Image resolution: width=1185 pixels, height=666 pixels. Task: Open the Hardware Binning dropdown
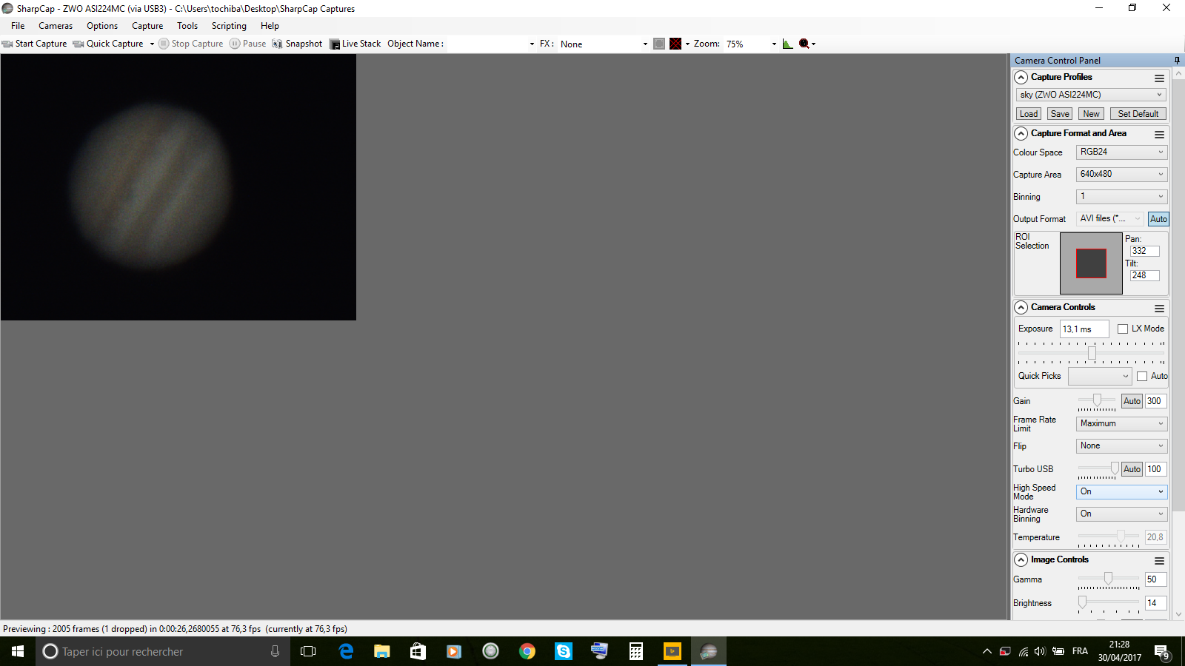coord(1121,514)
